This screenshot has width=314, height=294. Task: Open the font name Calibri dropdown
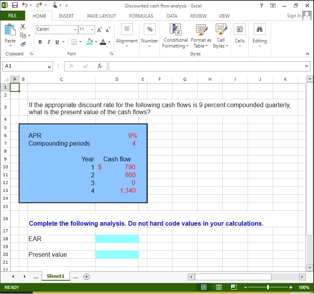coord(75,30)
